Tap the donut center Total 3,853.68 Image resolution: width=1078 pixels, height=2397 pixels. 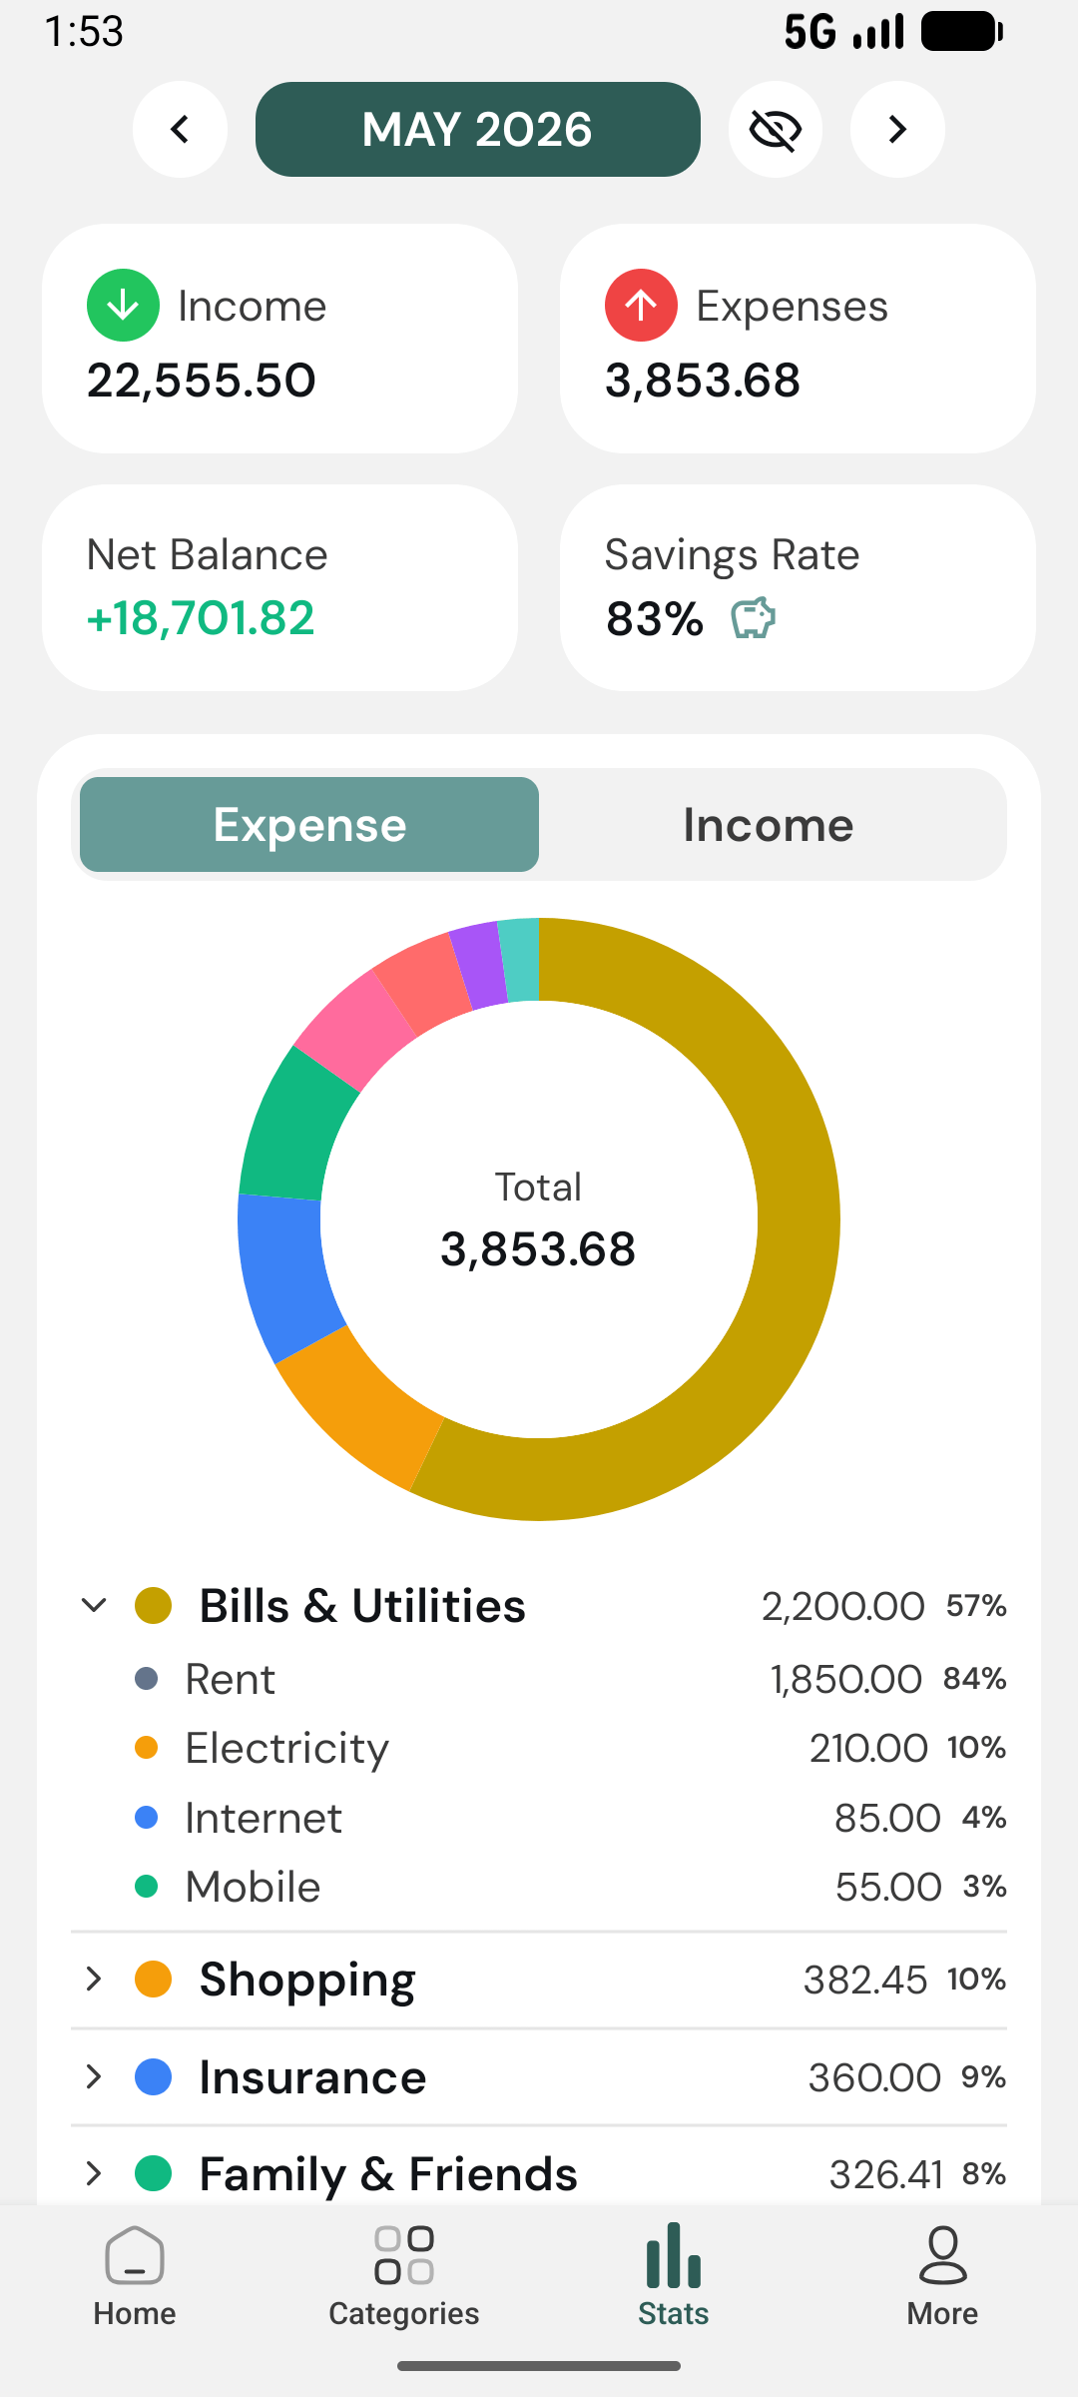coord(538,1220)
